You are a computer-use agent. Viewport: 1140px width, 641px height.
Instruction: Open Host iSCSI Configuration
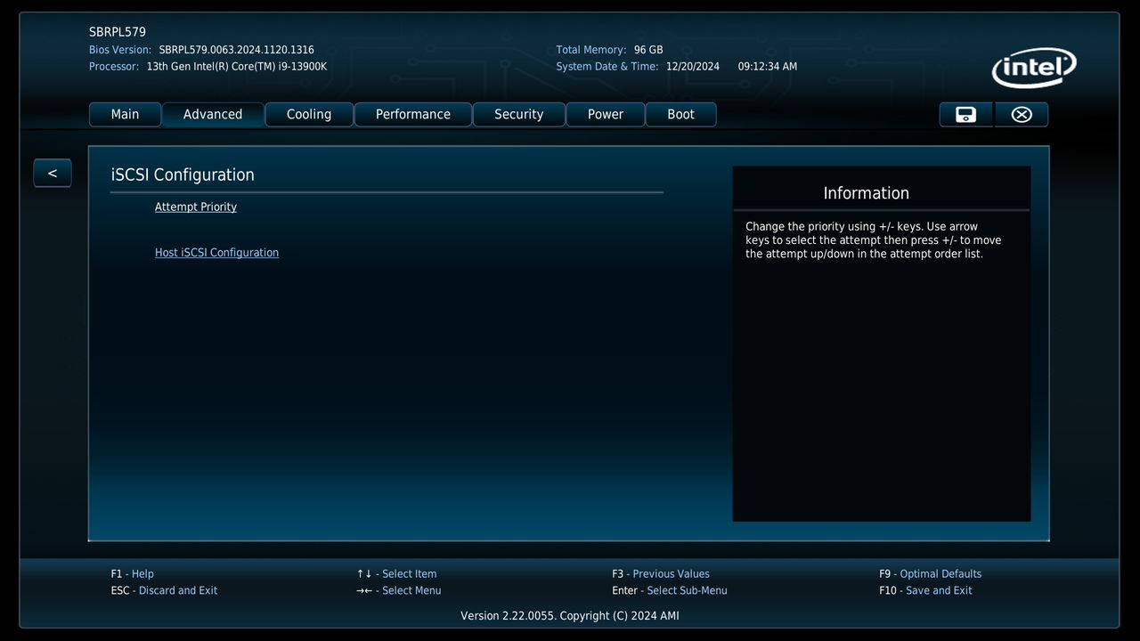coord(216,253)
